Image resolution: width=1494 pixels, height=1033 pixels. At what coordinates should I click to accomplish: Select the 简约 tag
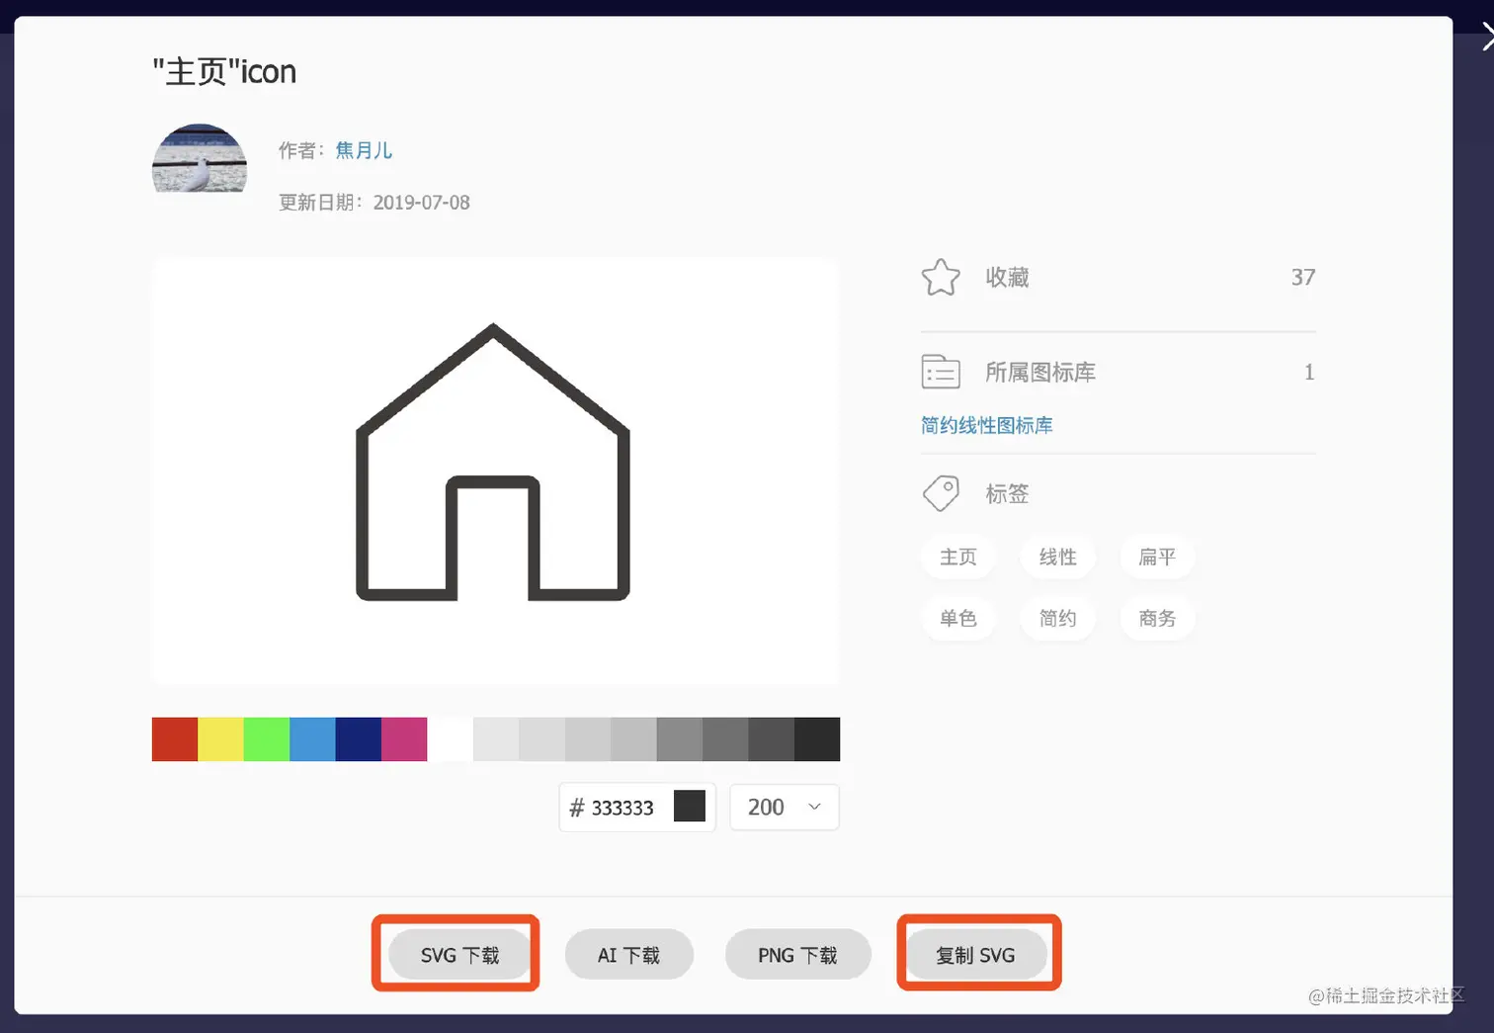pos(1057,619)
